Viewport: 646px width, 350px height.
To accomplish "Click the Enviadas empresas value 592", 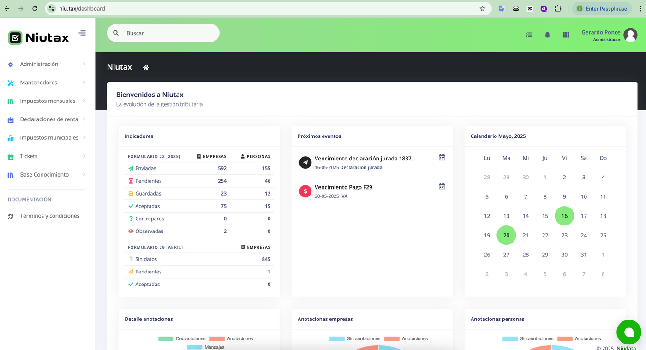I will (x=222, y=168).
